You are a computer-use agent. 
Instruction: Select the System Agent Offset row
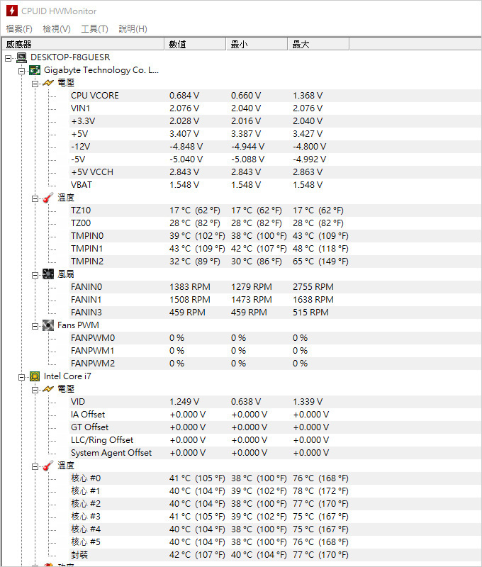275,453
